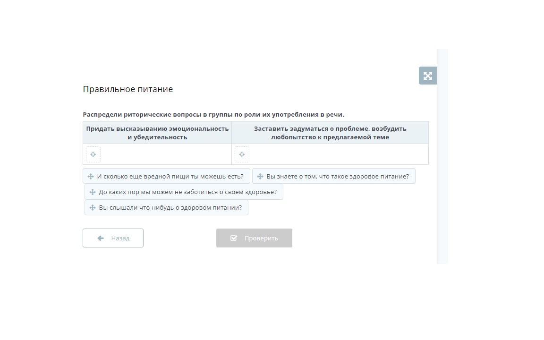Click drag handle of 'До каких пор' item
The image size is (544, 340).
pyautogui.click(x=93, y=192)
